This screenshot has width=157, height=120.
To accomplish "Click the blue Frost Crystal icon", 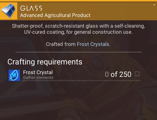I will pos(14,75).
